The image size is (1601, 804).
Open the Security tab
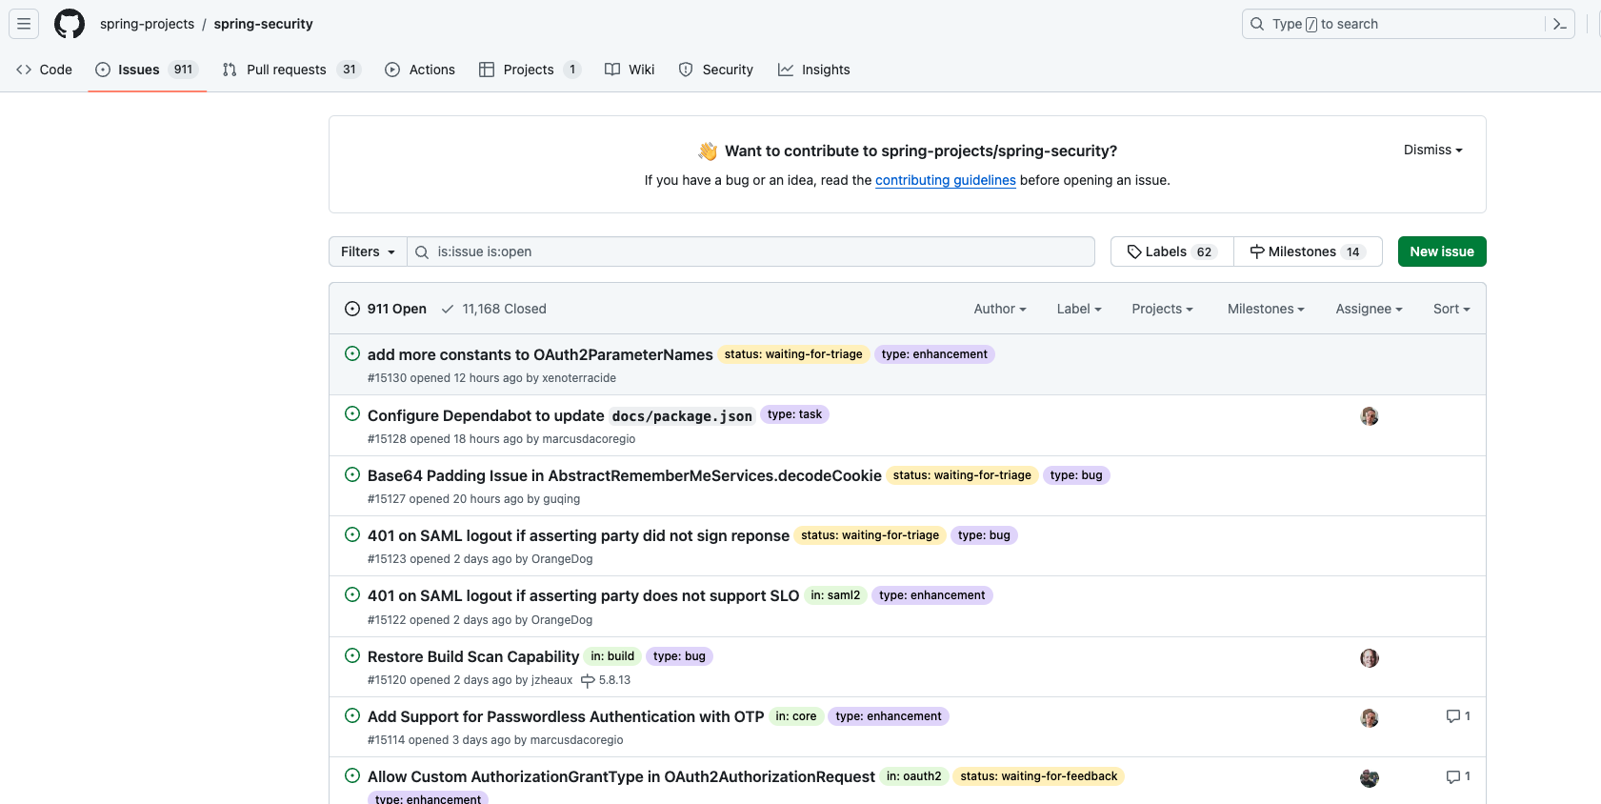coord(715,70)
